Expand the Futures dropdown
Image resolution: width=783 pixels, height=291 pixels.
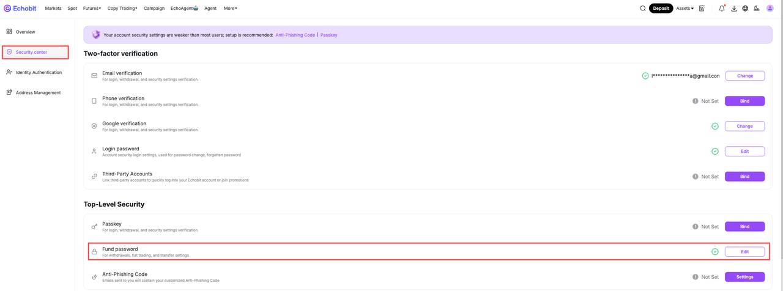[92, 9]
